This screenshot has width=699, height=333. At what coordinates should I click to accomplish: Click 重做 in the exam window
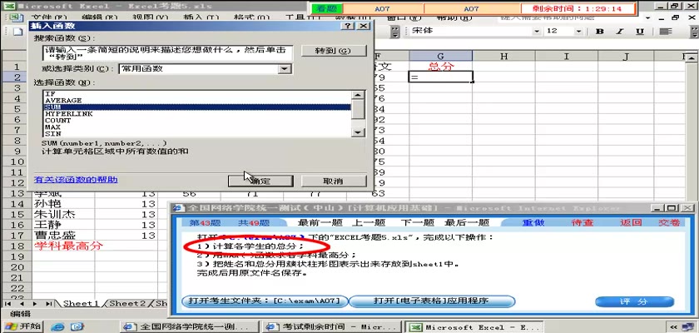point(533,223)
